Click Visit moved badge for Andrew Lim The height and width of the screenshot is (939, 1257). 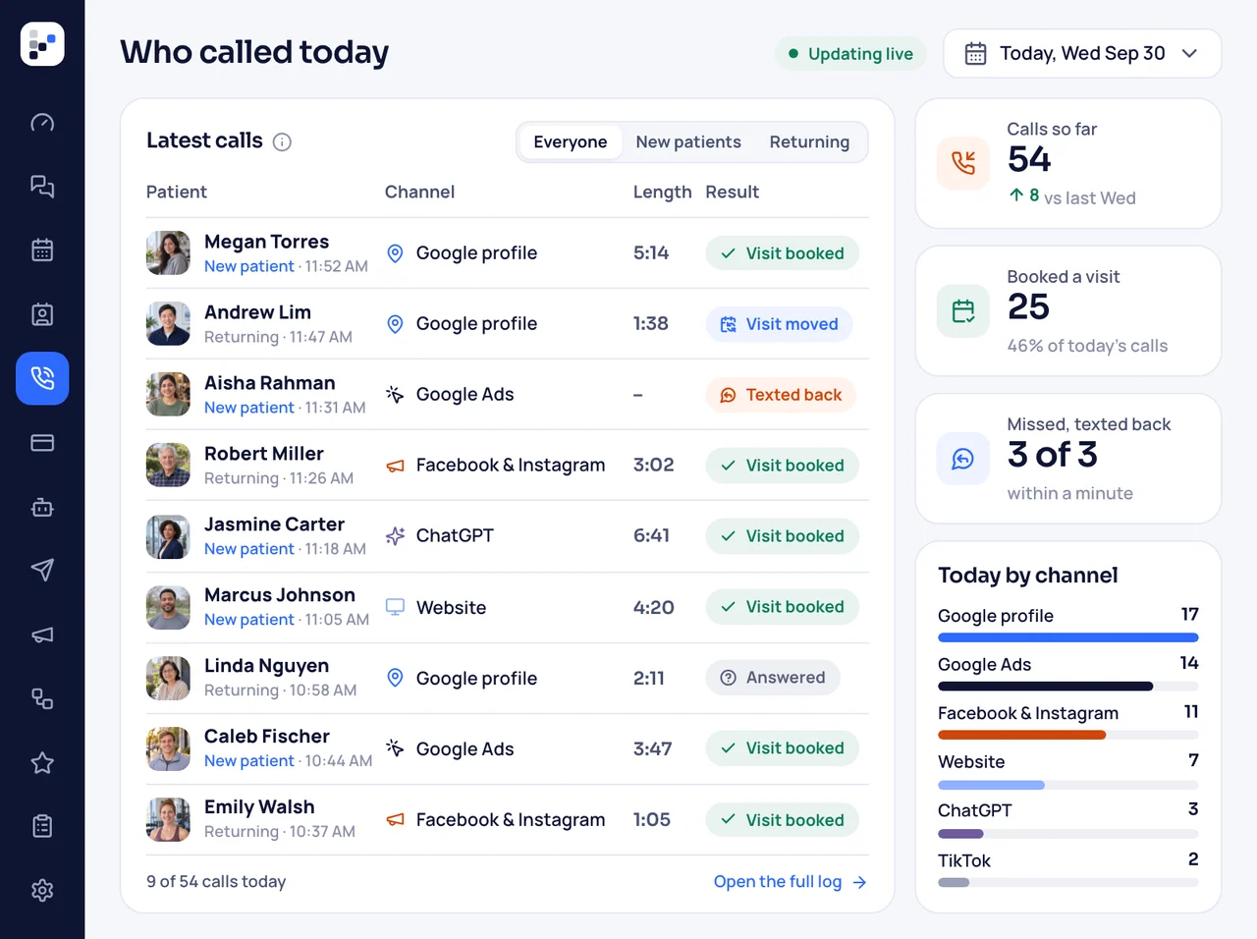click(x=780, y=324)
